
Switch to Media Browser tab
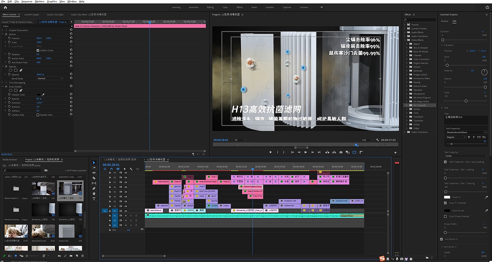(10, 160)
